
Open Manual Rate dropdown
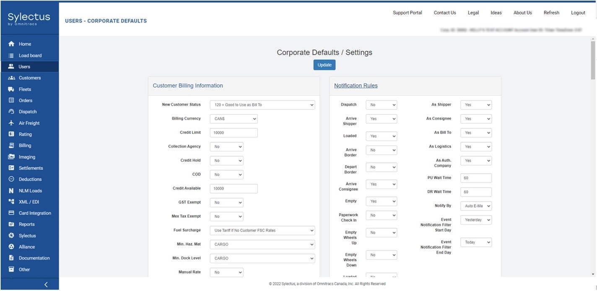pos(226,272)
